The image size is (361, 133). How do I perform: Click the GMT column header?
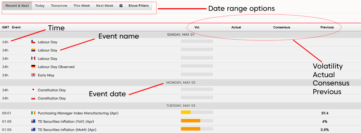6,27
